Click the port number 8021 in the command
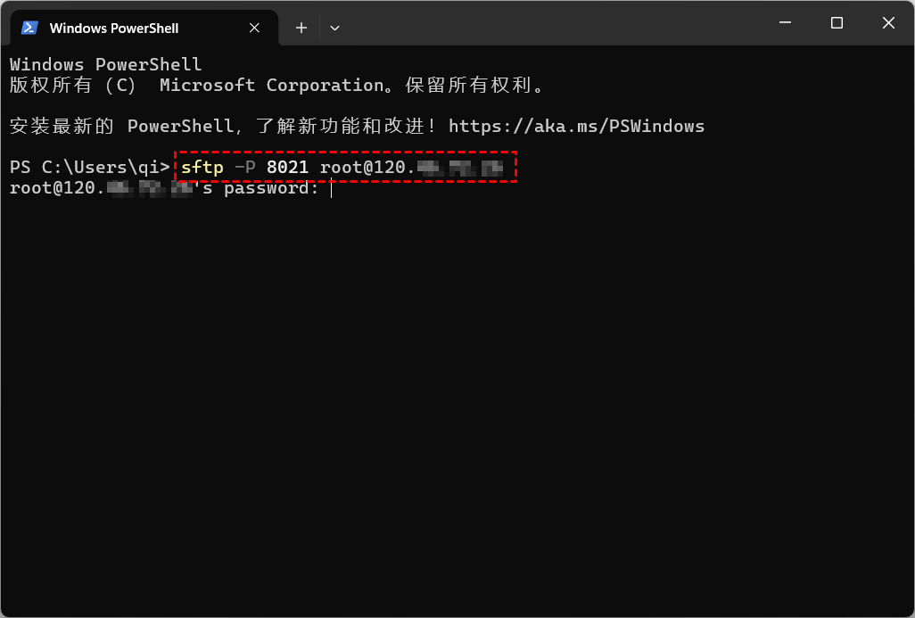Image resolution: width=915 pixels, height=618 pixels. [x=288, y=167]
